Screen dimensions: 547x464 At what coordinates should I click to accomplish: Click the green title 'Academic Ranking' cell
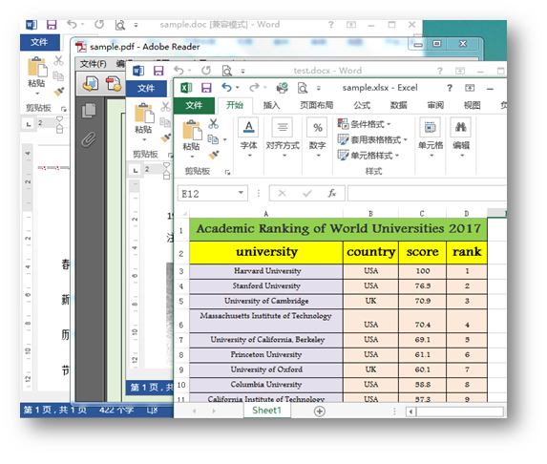coord(338,229)
